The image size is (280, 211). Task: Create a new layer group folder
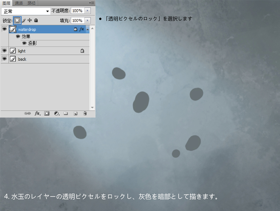tap(66, 113)
